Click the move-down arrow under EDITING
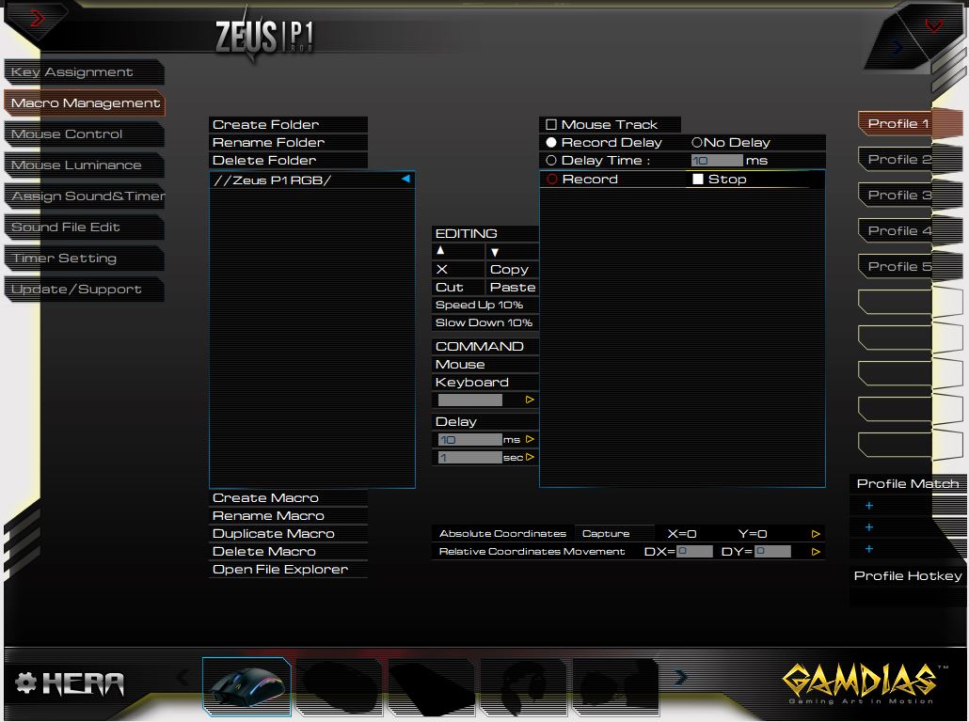 point(495,252)
